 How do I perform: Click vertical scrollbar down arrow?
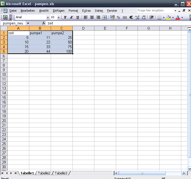[189, 169]
